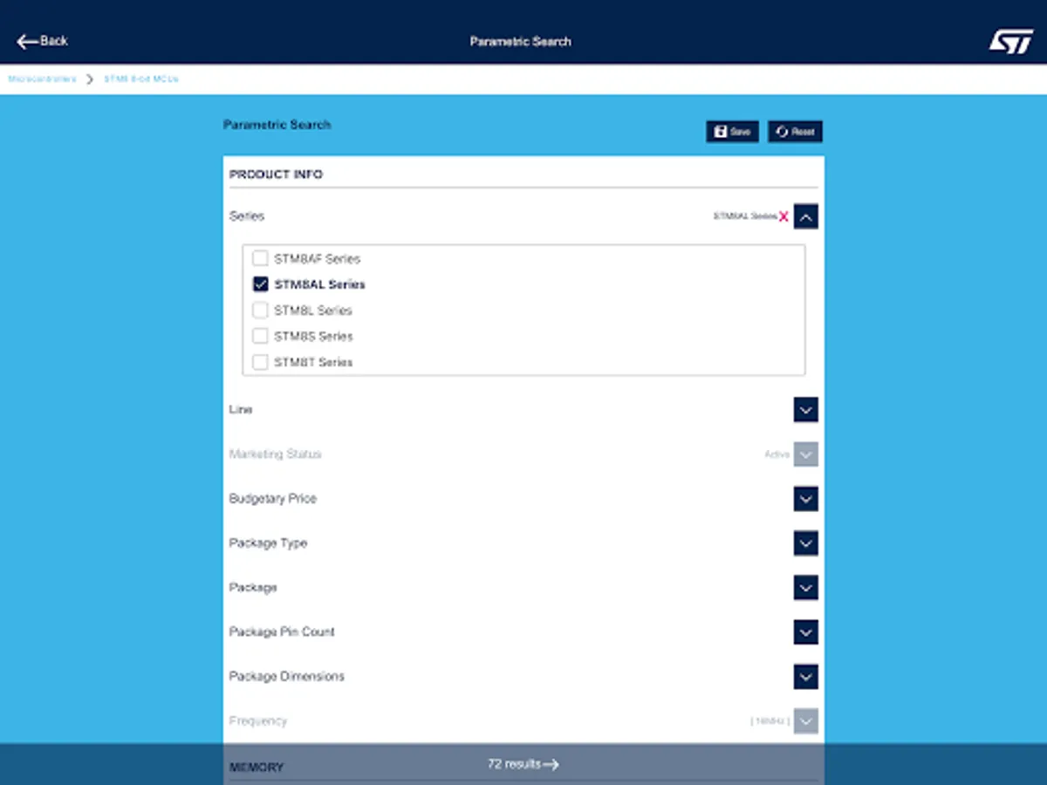Expand the Marketing Status dropdown
The height and width of the screenshot is (785, 1047).
[x=806, y=454]
